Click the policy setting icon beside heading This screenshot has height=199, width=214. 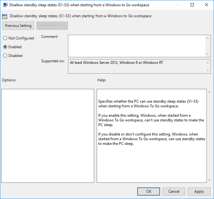click(x=5, y=16)
